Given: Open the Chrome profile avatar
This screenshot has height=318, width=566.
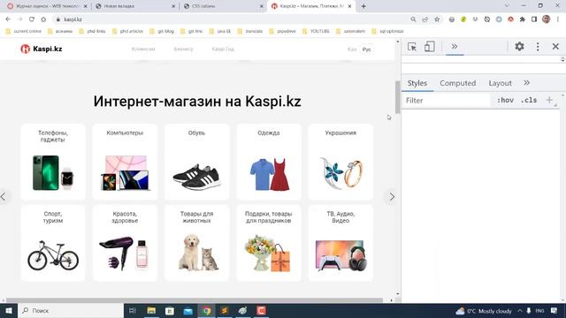Looking at the screenshot, I should click(547, 19).
